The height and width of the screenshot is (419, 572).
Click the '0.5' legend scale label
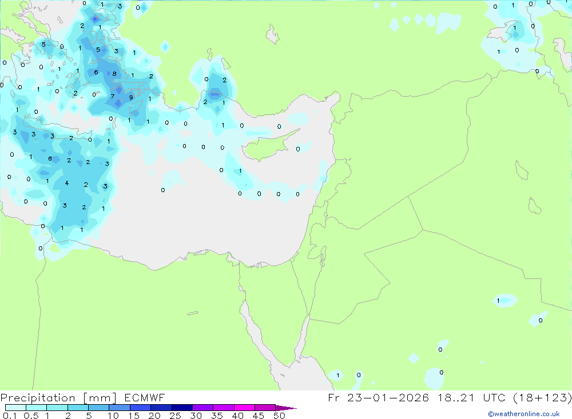click(x=31, y=416)
